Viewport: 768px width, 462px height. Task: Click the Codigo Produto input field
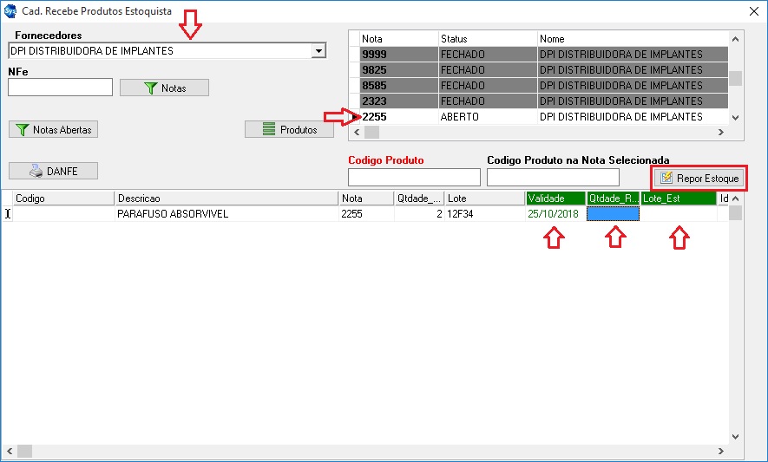[x=413, y=177]
